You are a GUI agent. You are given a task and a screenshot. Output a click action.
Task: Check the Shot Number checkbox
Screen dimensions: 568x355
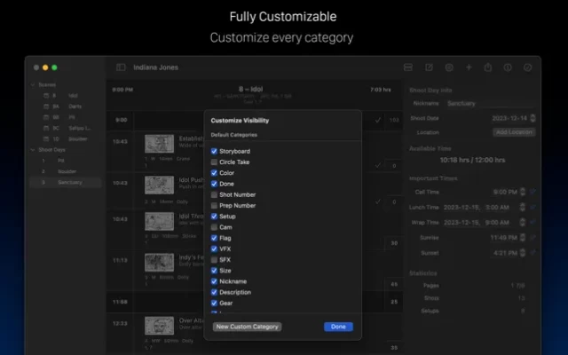[214, 194]
